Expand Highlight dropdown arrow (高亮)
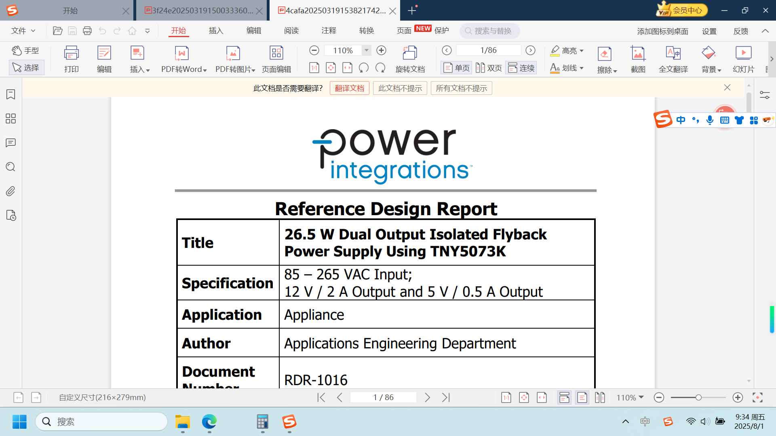This screenshot has width=776, height=436. click(582, 51)
